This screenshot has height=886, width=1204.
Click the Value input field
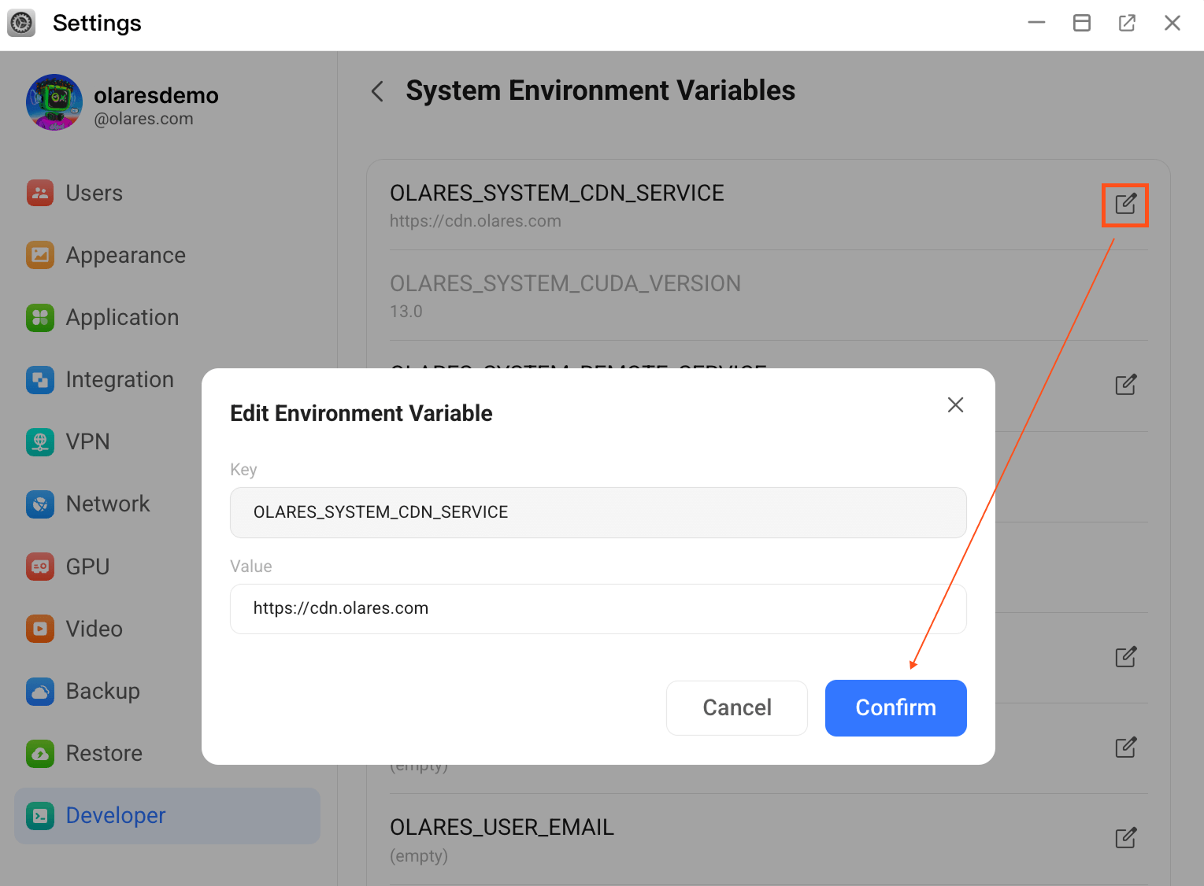click(598, 608)
